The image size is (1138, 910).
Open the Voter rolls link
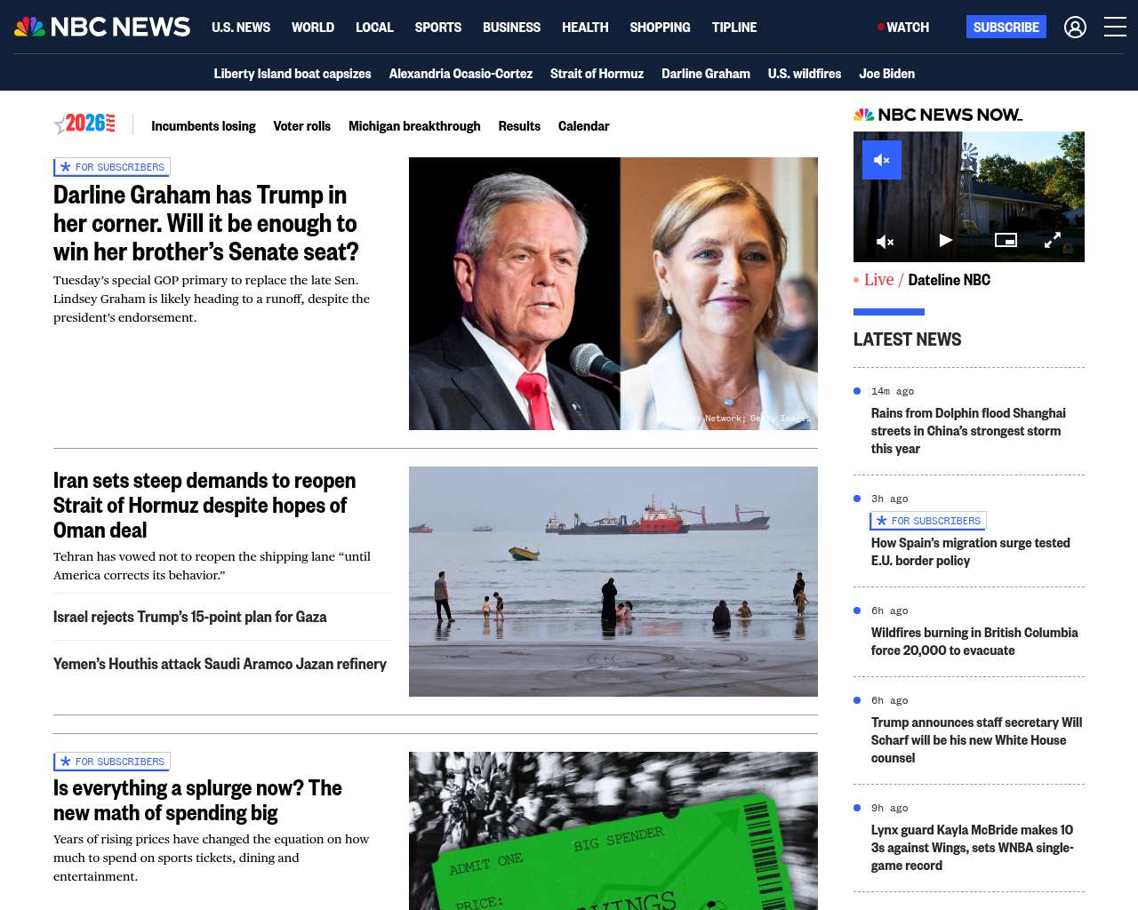[x=302, y=126]
